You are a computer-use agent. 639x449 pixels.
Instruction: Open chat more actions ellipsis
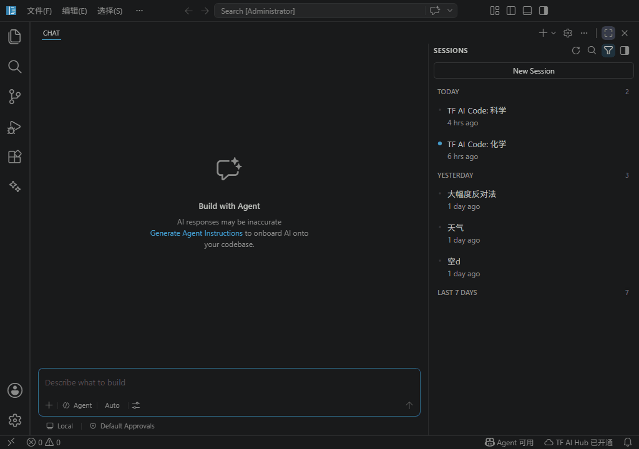584,33
